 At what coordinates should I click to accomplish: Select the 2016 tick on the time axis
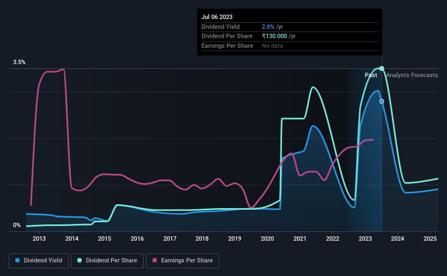(x=137, y=239)
